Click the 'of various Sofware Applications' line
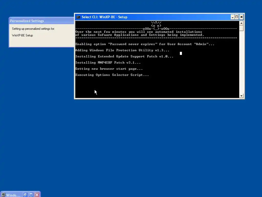The width and height of the screenshot is (262, 197). click(140, 35)
